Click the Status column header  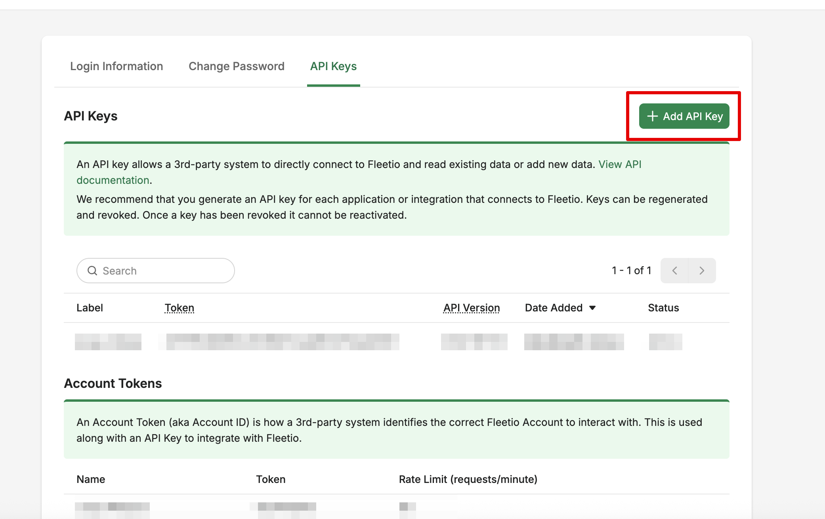point(663,308)
